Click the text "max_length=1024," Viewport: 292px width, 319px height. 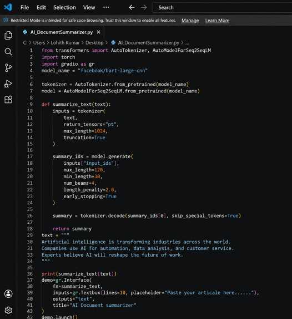point(85,131)
